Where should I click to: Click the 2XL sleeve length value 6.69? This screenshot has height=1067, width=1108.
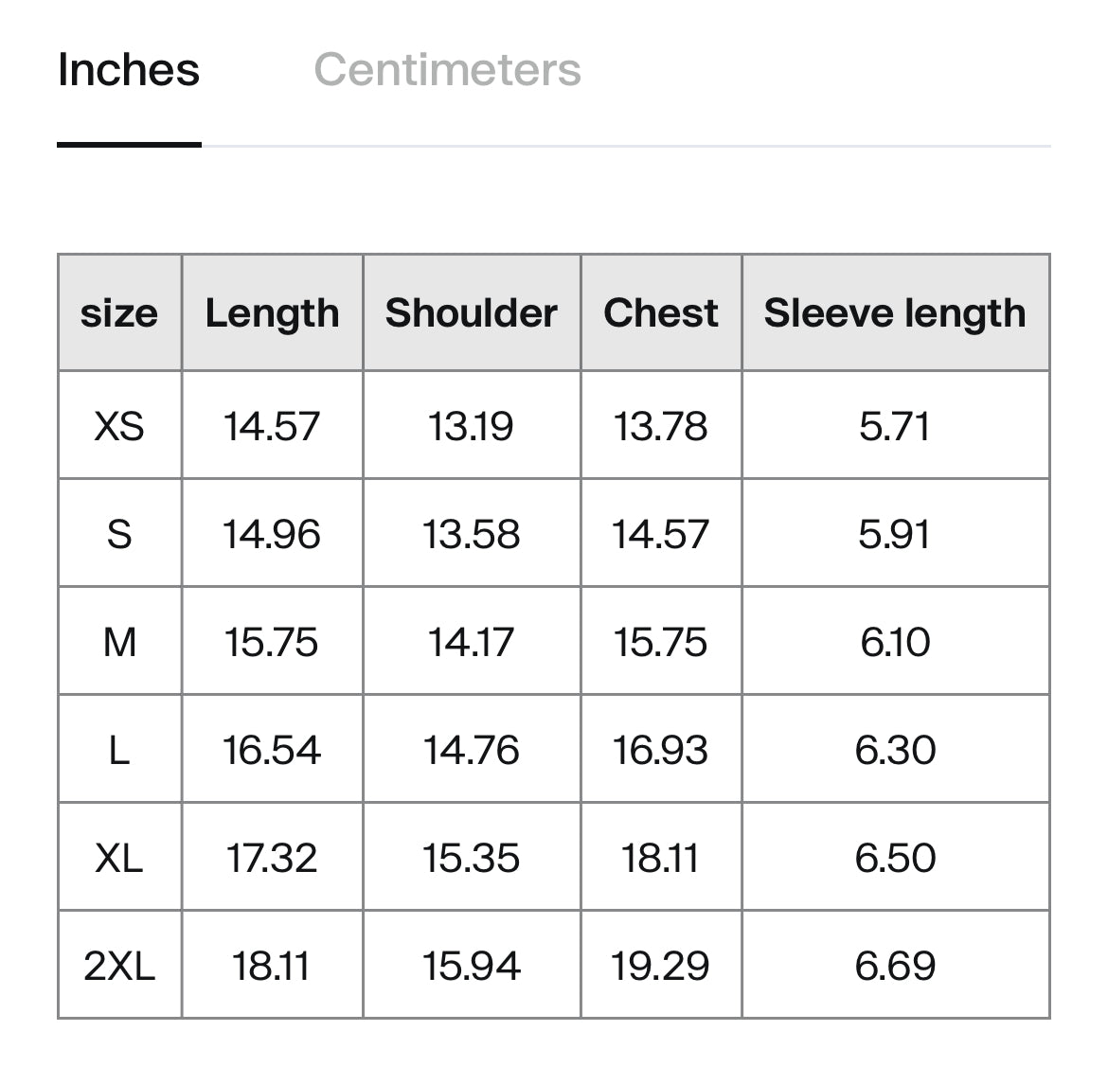(895, 966)
